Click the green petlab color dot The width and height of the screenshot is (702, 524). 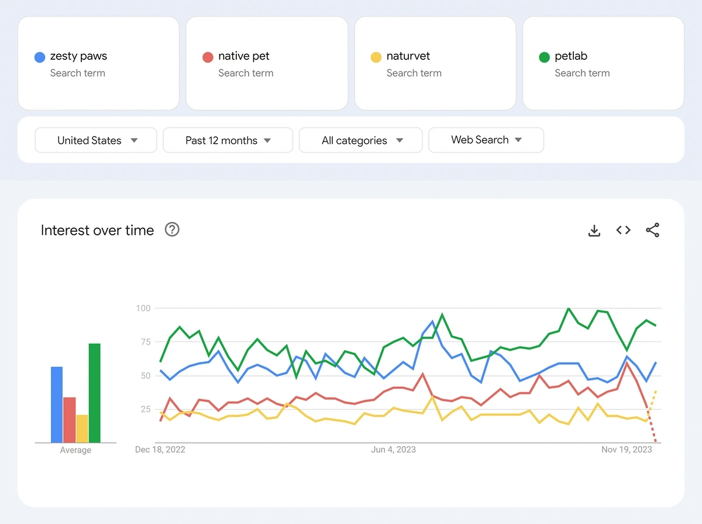coord(545,57)
